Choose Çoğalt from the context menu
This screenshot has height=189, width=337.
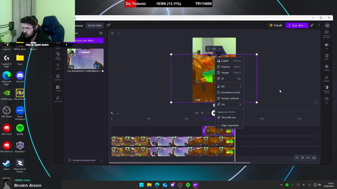tap(229, 61)
